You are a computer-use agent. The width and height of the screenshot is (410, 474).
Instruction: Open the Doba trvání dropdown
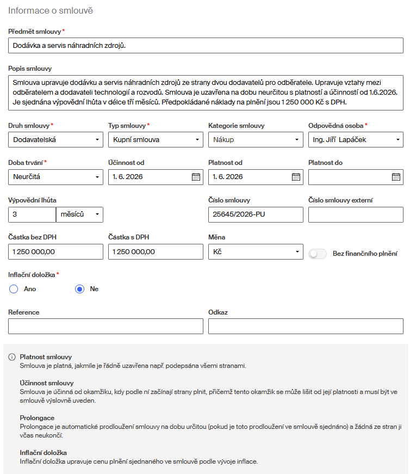(55, 177)
